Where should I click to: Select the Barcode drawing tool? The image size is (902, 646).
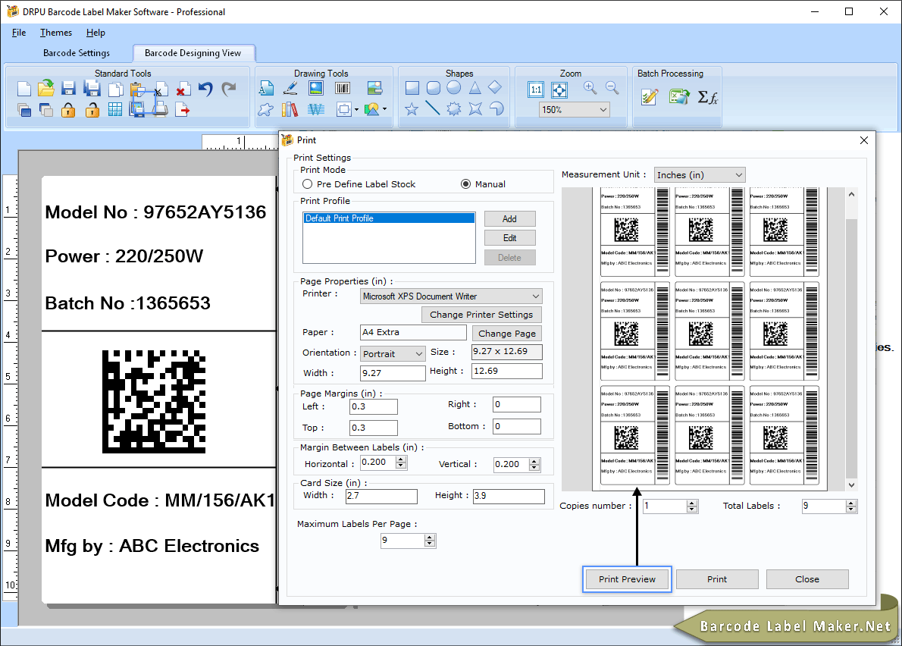click(x=343, y=88)
